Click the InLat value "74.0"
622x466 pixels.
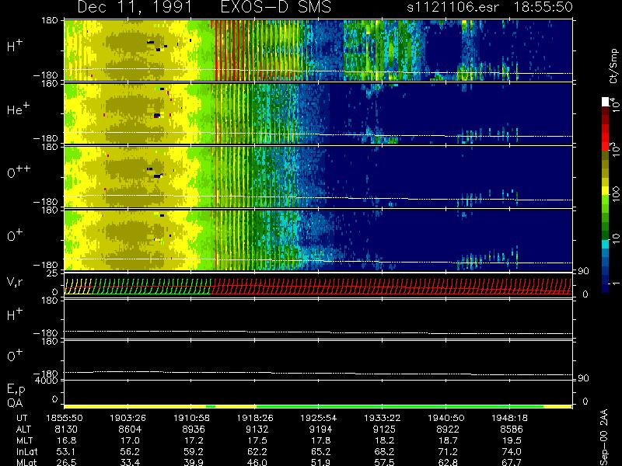pos(512,451)
